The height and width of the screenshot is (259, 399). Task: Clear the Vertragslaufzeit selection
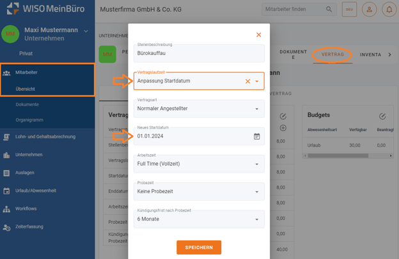(247, 81)
